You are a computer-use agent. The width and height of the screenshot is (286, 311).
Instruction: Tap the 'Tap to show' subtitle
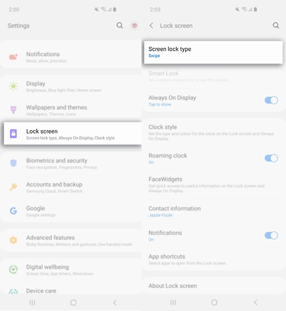tap(160, 105)
